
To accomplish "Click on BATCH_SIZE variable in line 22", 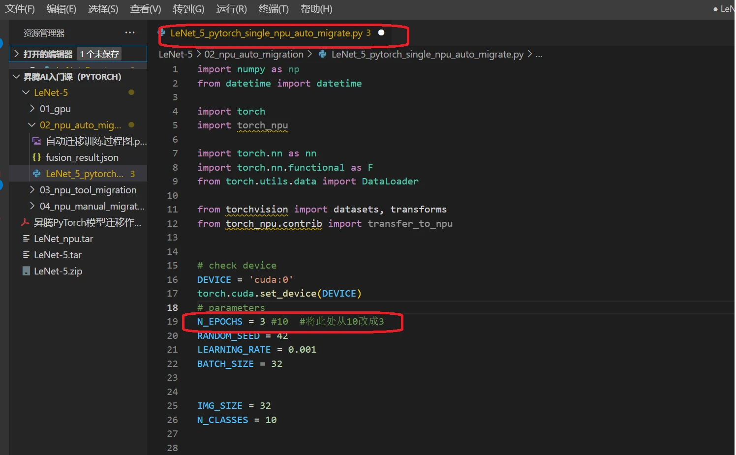I will [226, 364].
